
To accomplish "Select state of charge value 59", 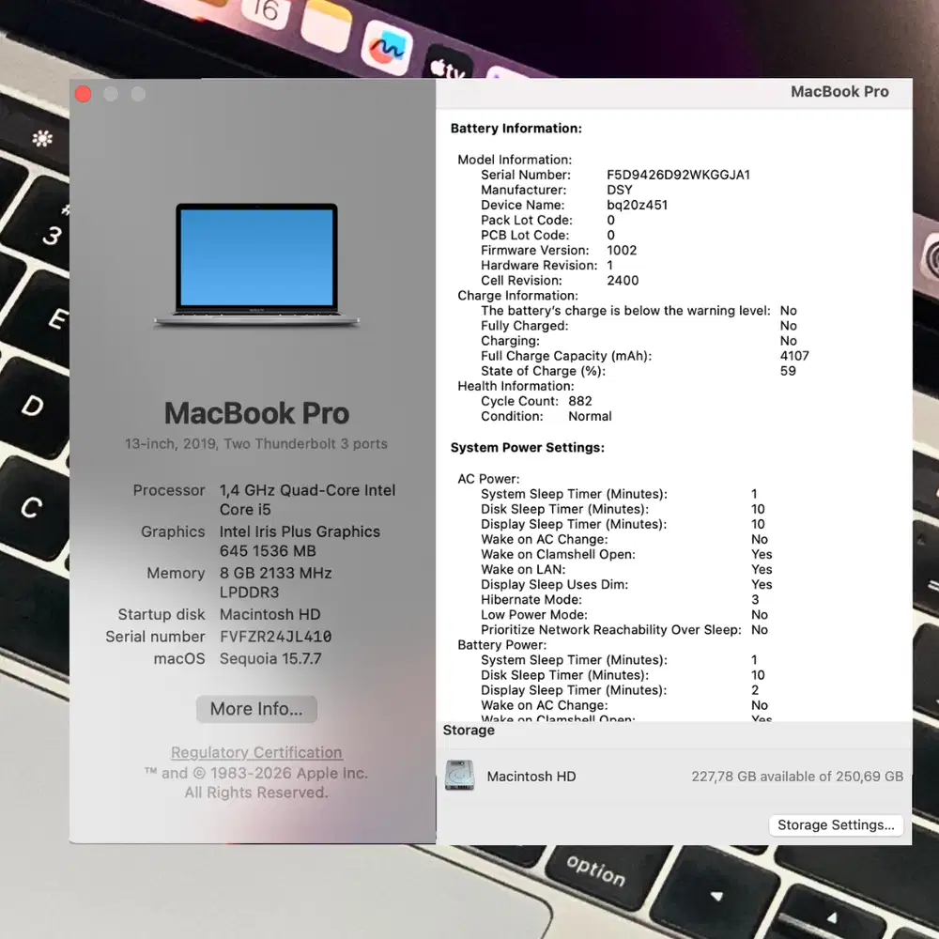I will [788, 371].
